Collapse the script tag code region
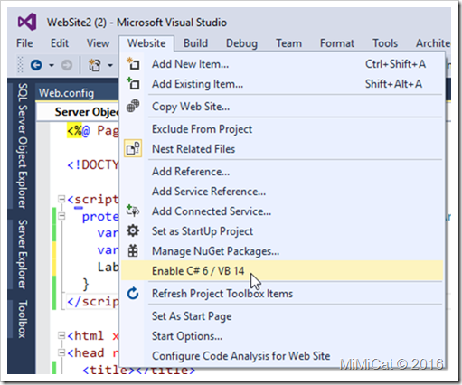This screenshot has height=385, width=462. pyautogui.click(x=61, y=199)
